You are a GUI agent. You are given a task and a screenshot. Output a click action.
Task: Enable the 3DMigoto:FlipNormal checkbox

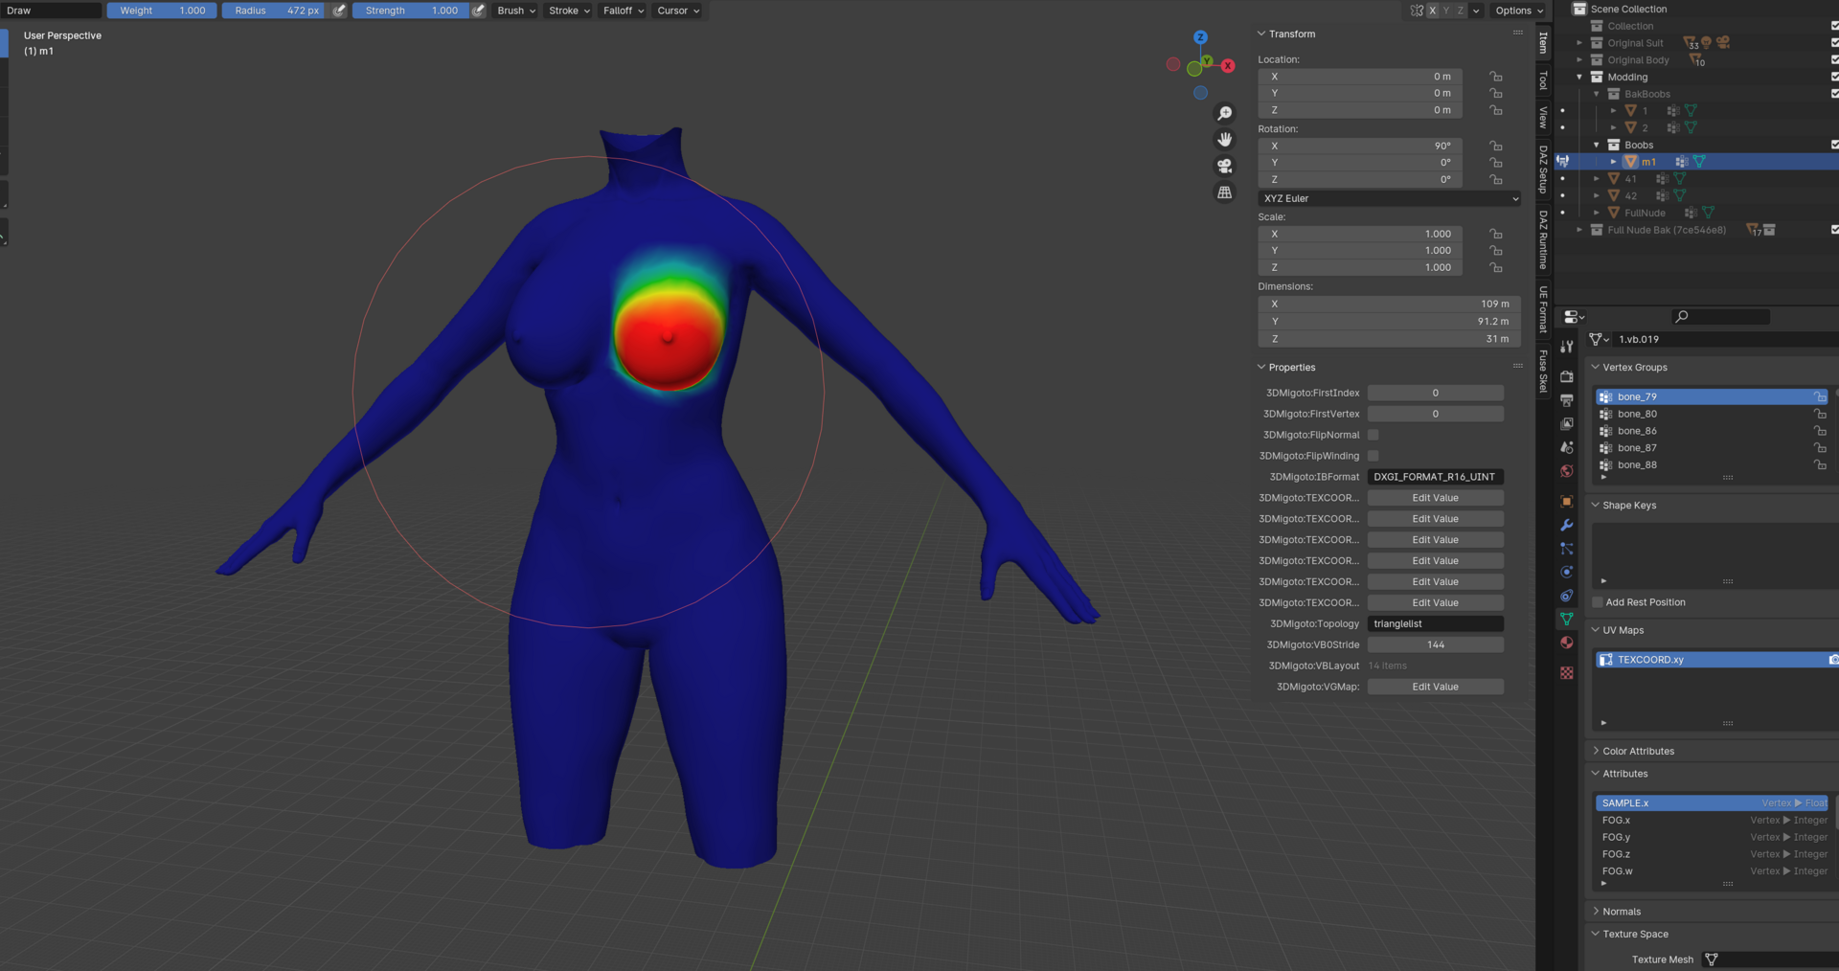click(x=1374, y=435)
